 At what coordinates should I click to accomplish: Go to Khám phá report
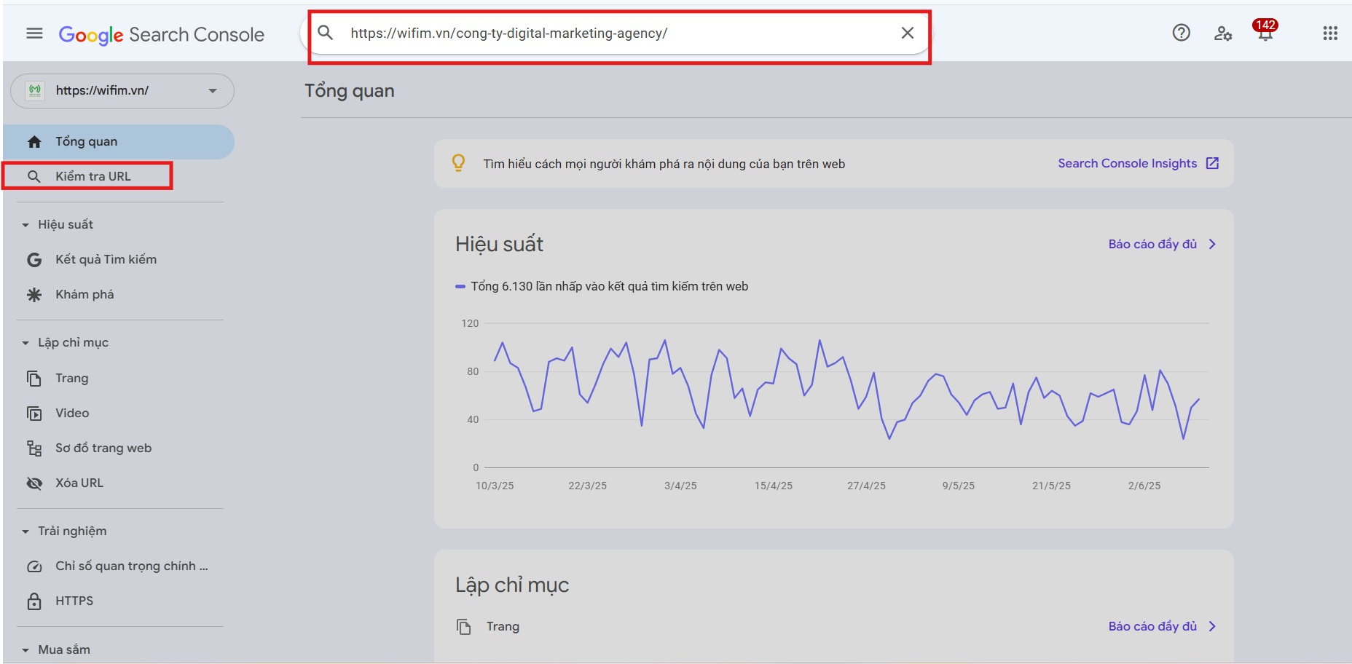[84, 295]
